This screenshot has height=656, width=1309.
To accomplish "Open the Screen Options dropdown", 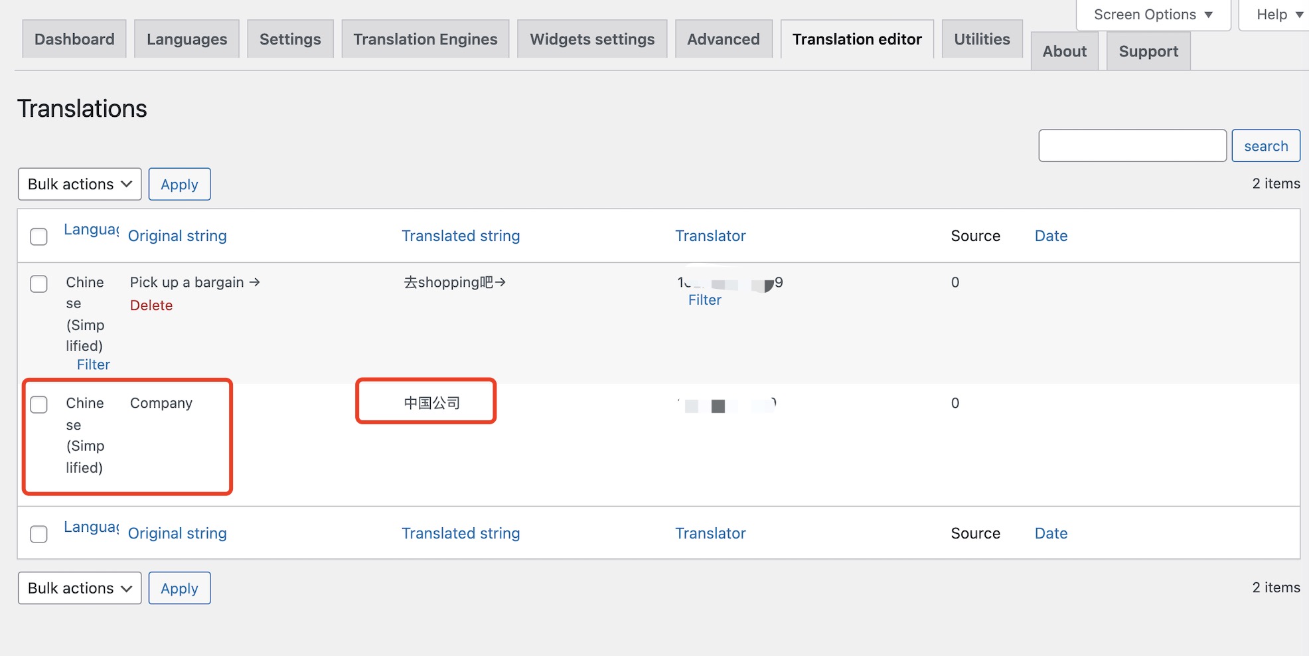I will [x=1152, y=15].
